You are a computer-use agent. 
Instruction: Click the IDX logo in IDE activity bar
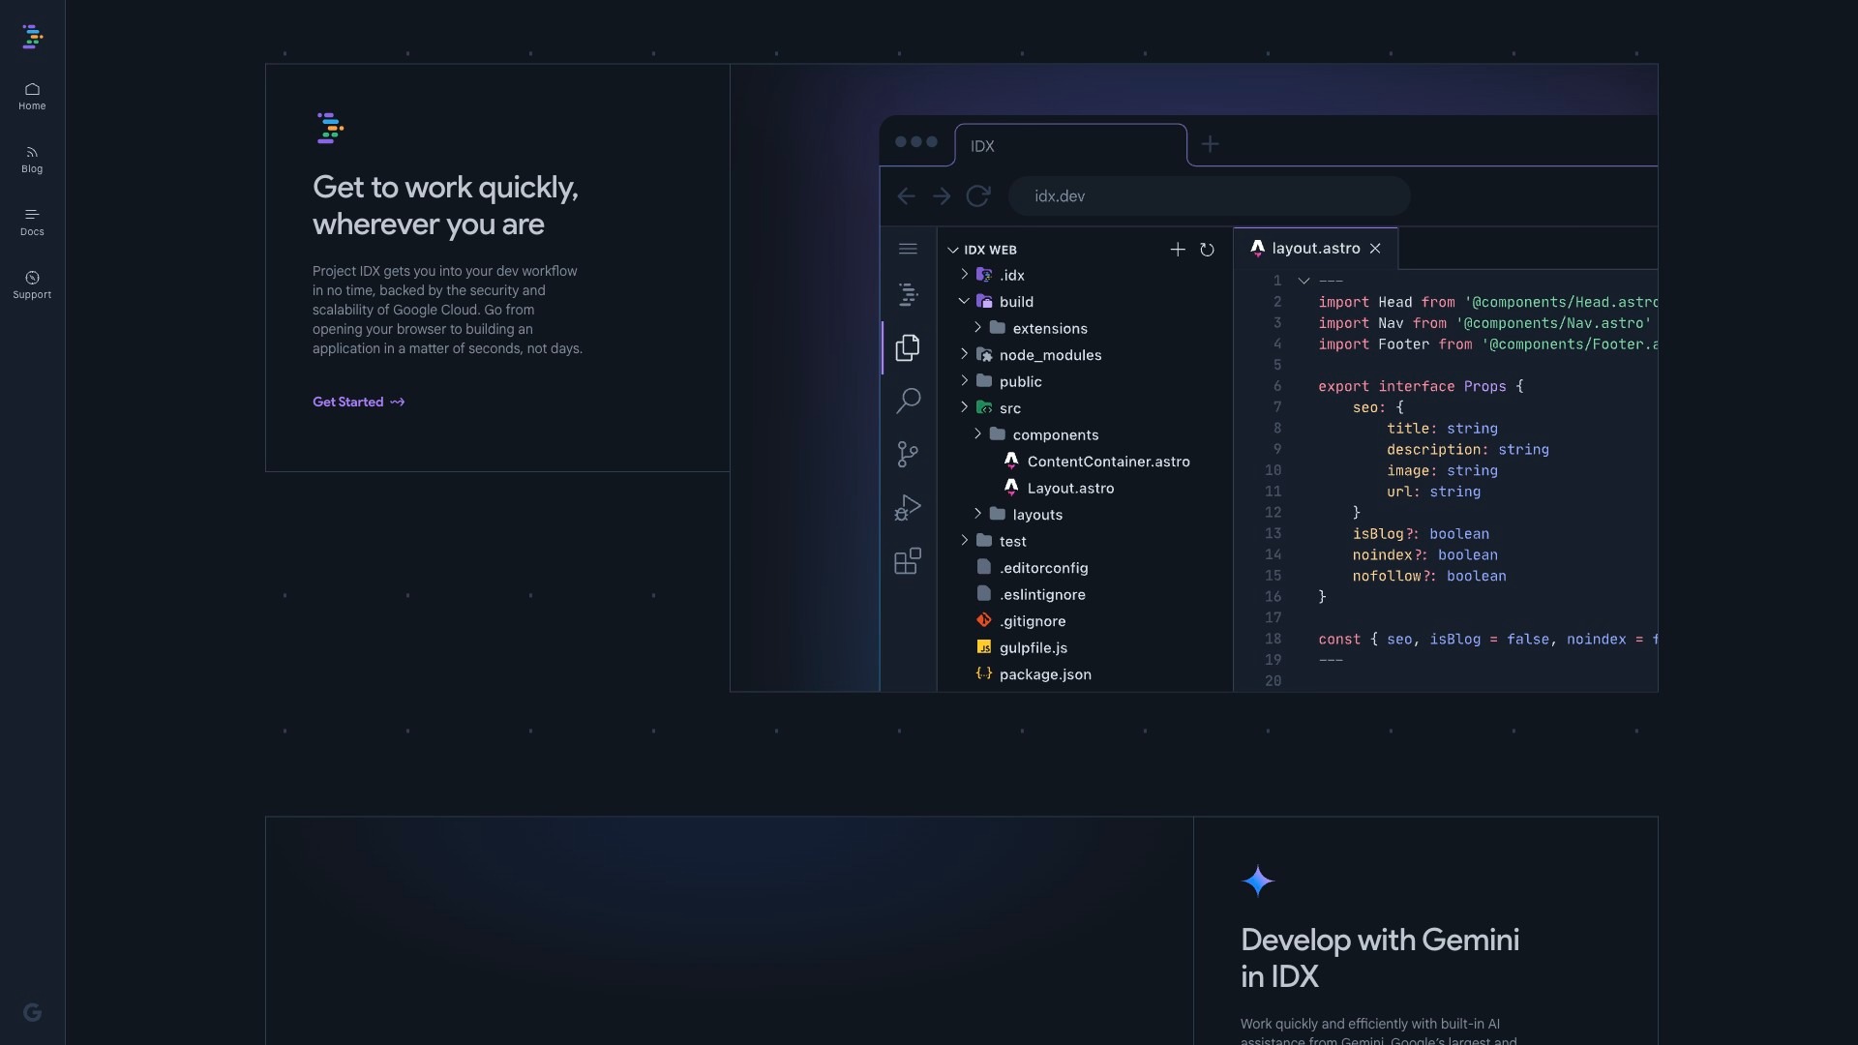tap(907, 294)
